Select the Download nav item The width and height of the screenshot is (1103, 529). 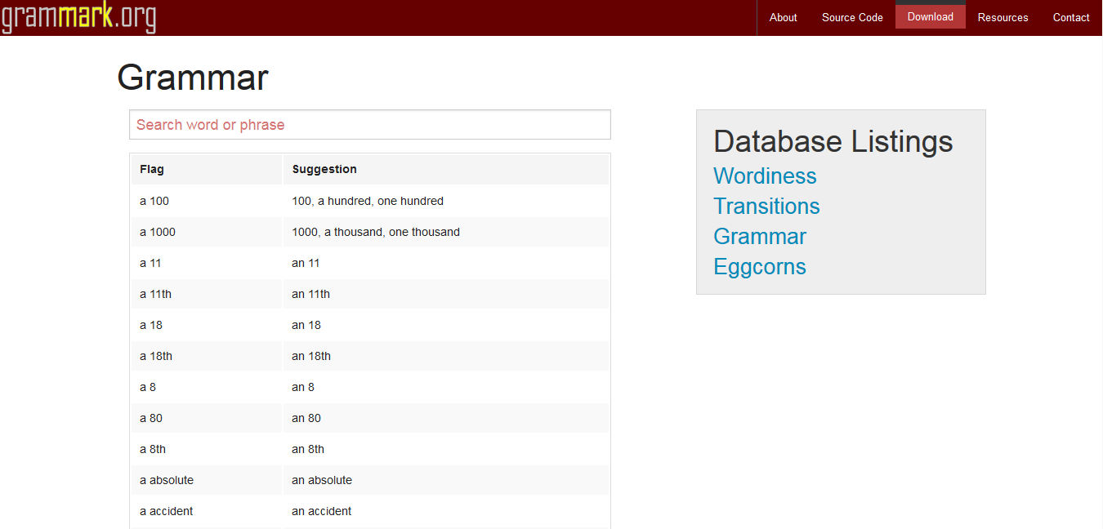tap(931, 16)
